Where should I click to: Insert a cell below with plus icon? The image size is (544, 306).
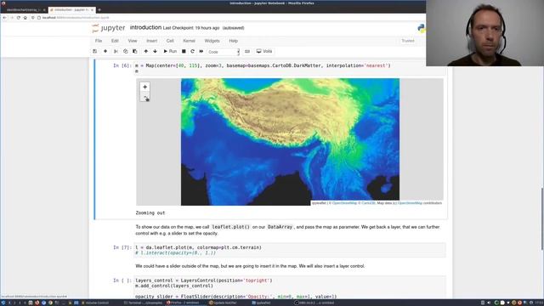click(105, 51)
